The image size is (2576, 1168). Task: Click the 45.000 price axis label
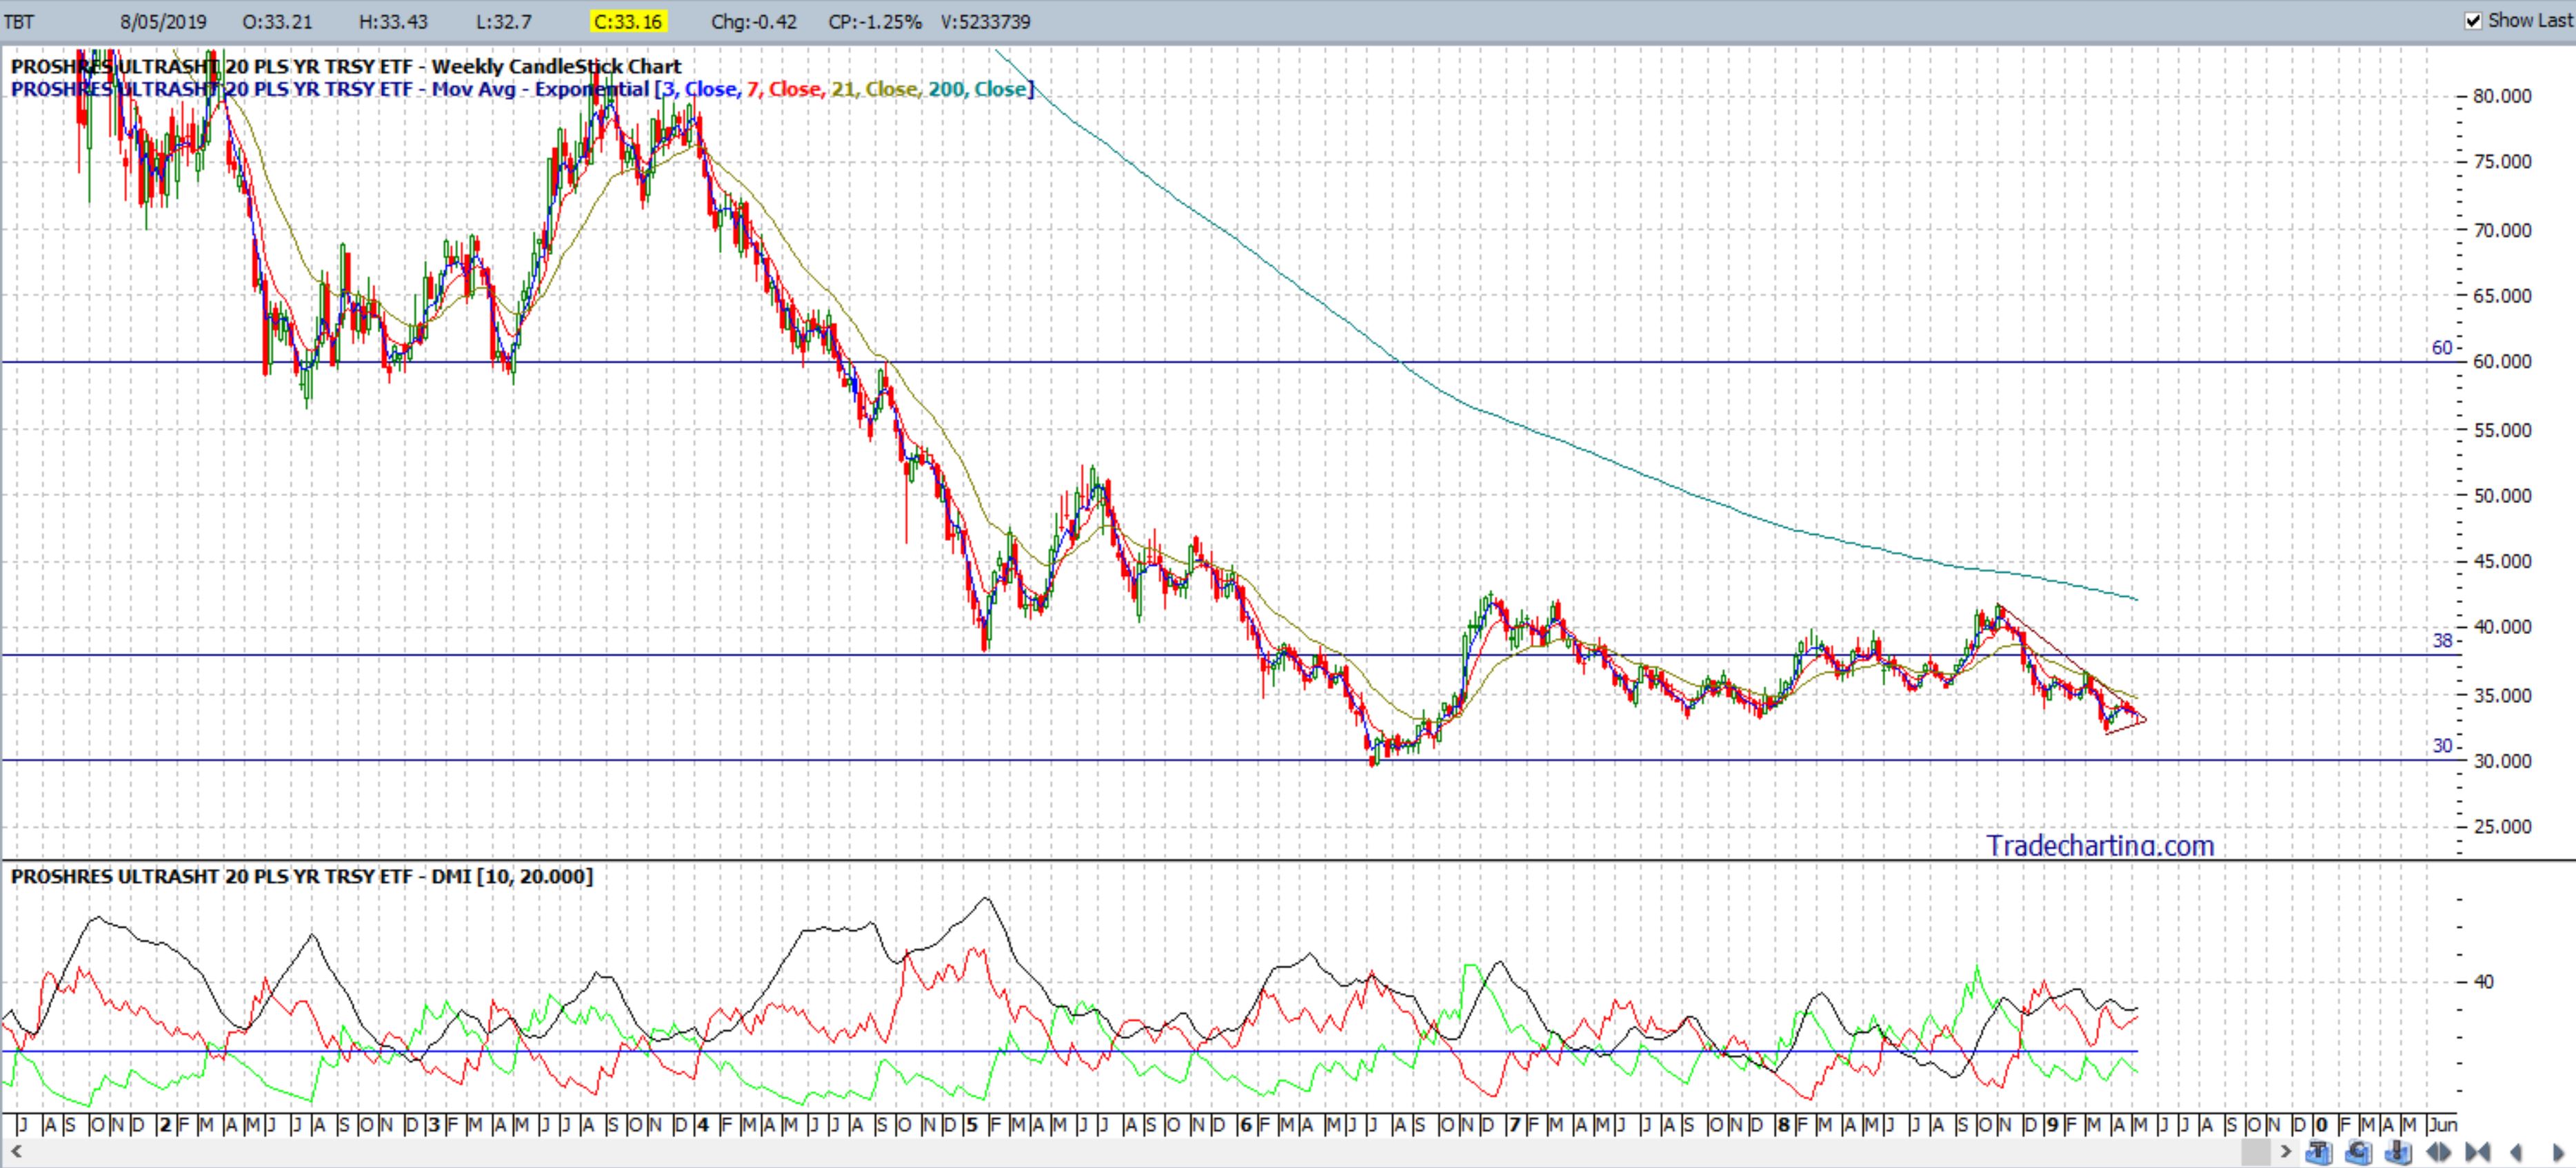coord(2502,562)
